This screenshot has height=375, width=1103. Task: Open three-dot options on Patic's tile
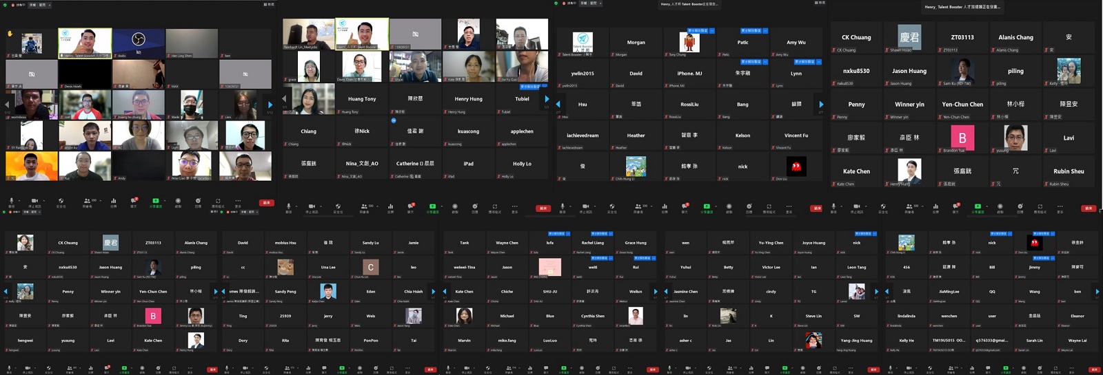point(765,31)
